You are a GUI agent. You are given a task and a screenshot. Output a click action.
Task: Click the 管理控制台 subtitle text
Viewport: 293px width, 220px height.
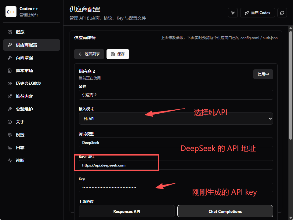pyautogui.click(x=29, y=15)
